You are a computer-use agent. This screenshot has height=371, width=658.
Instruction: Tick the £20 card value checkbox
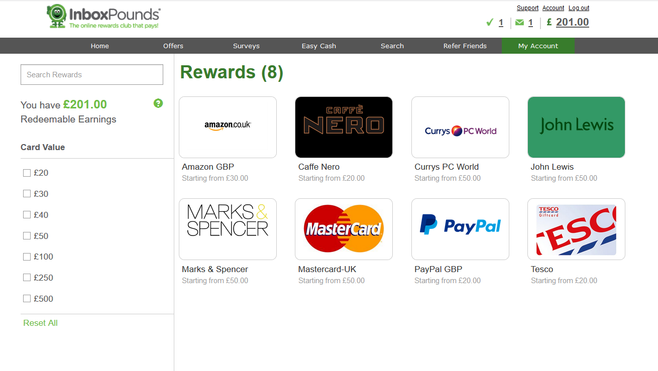coord(27,173)
